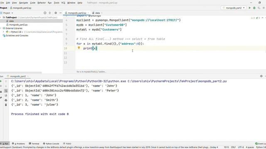Open the Refactor menu

pos(42,3)
